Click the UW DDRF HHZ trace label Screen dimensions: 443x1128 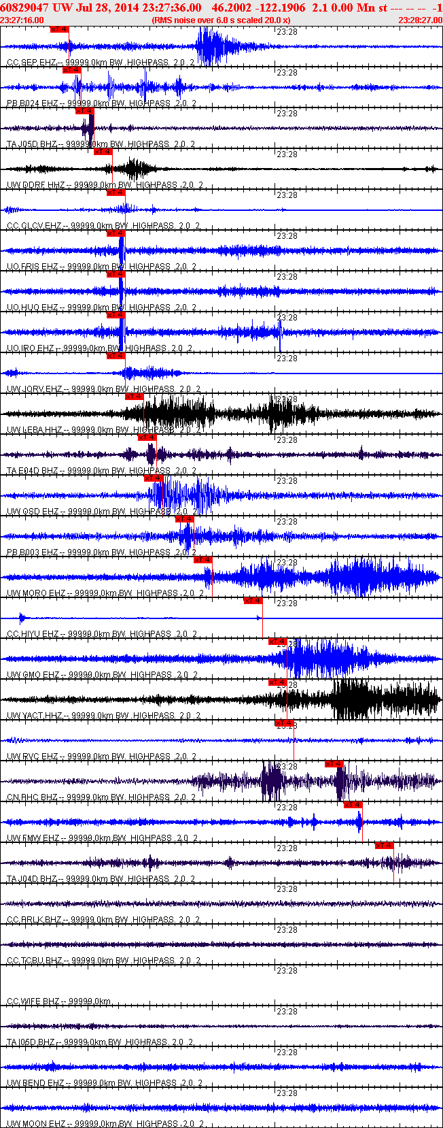(x=105, y=185)
